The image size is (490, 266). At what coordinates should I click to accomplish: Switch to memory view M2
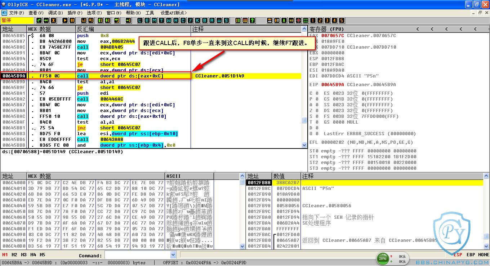click(x=14, y=255)
